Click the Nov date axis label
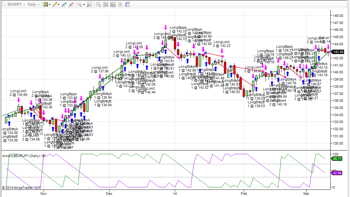Viewport: 350px width, 197px height. point(43,194)
